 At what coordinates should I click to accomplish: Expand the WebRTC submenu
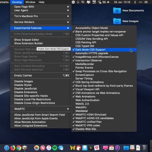pos(41,109)
